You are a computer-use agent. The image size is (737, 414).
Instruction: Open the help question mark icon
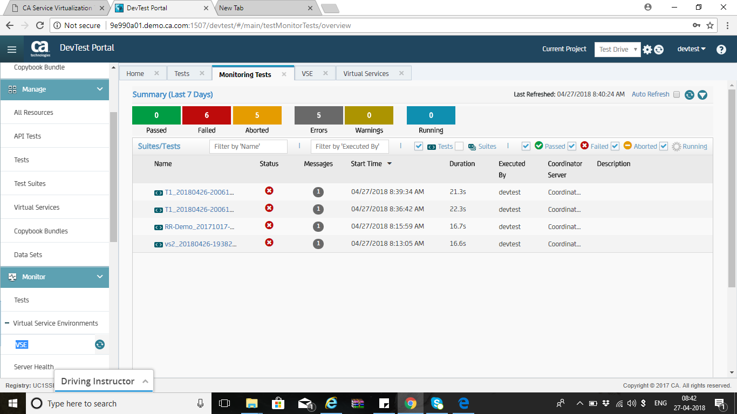coord(721,50)
